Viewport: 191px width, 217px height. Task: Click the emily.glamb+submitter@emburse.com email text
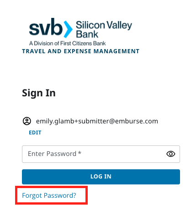97,121
